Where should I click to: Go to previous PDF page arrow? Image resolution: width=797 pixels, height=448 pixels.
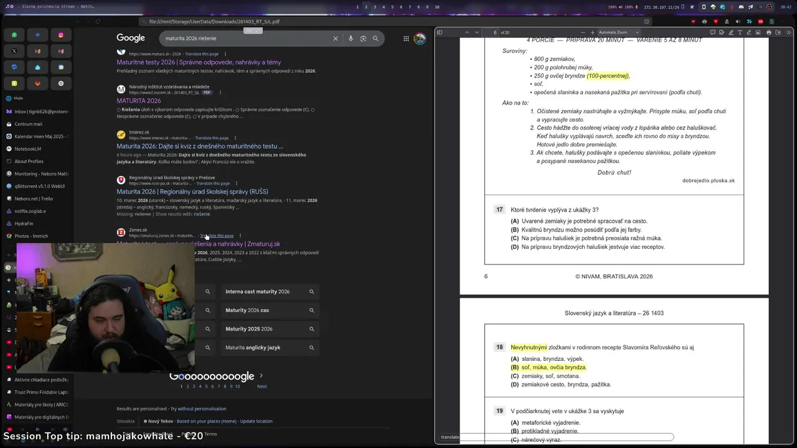point(467,32)
